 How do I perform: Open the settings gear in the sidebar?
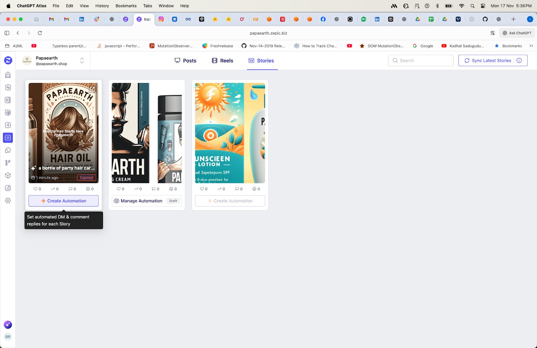tap(8, 201)
